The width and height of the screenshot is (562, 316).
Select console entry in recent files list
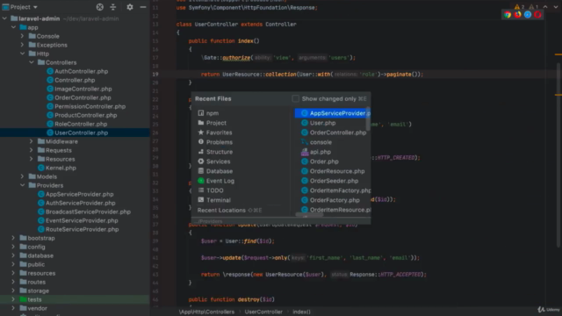pos(332,142)
